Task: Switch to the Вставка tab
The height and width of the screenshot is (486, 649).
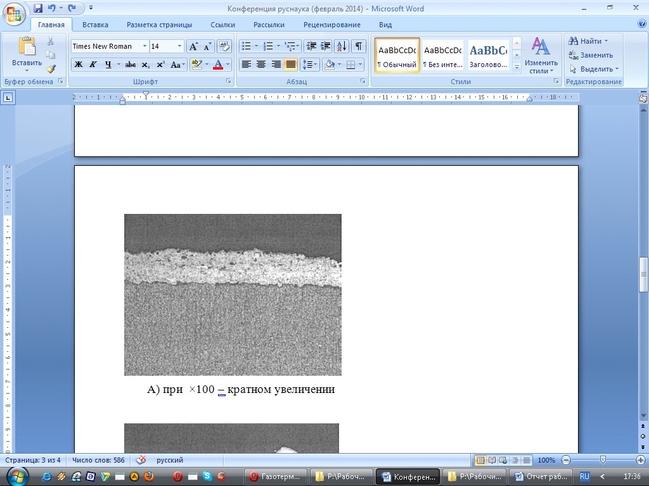Action: pos(95,25)
